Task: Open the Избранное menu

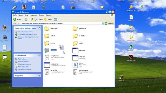Action: [x=33, y=15]
